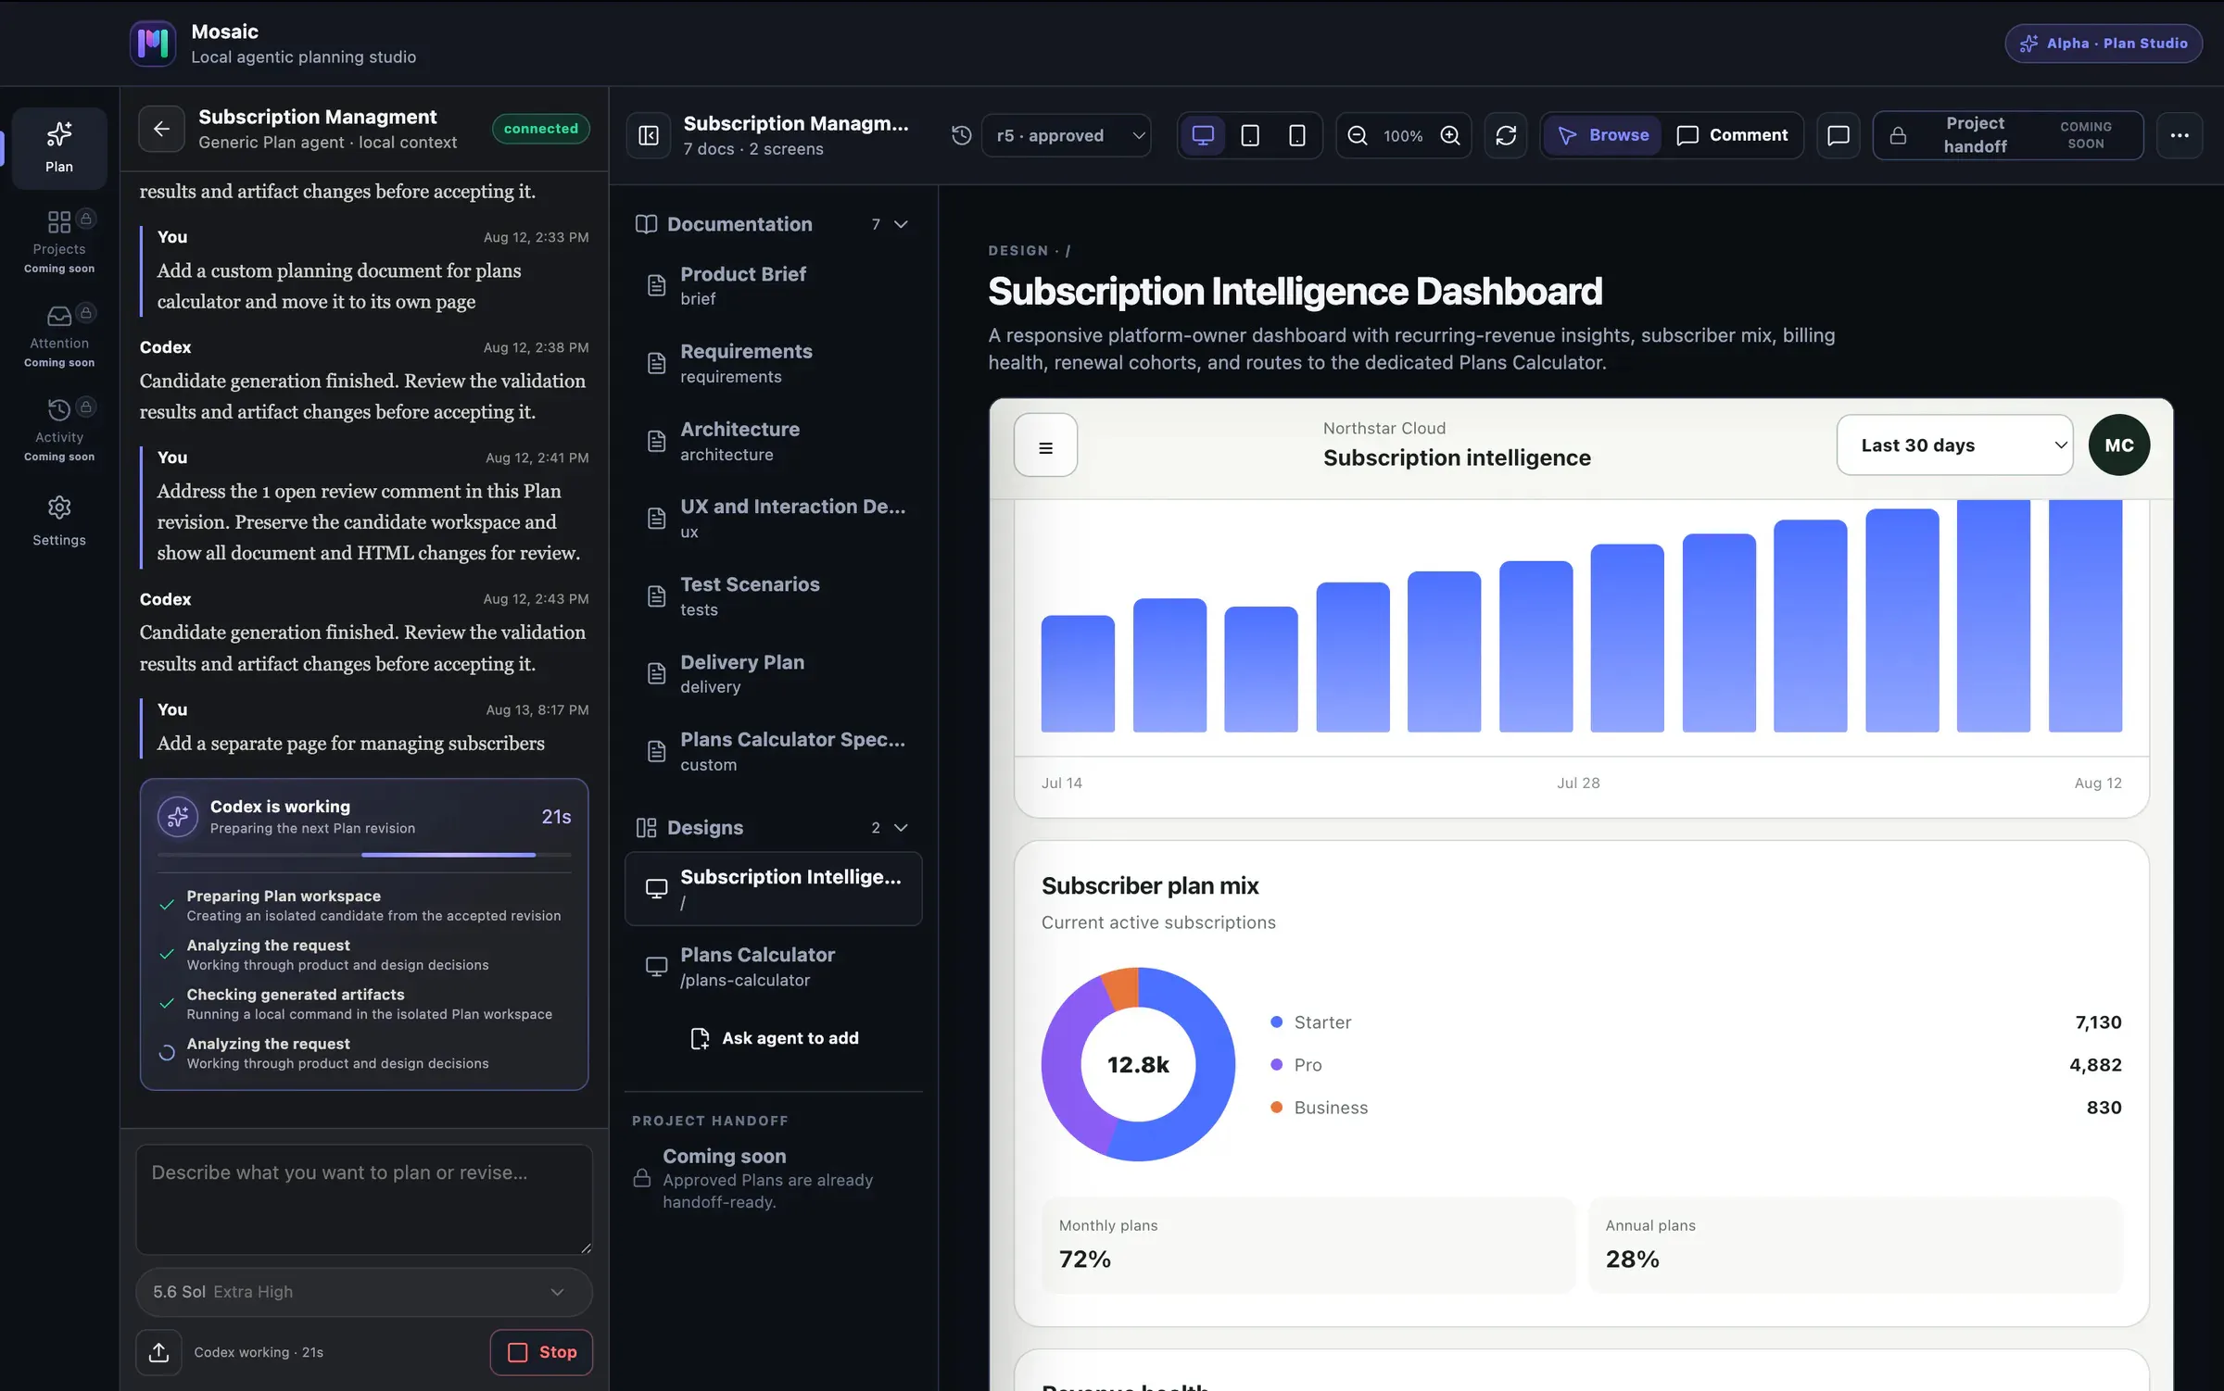
Task: Open the Product Brief document
Action: (774, 285)
